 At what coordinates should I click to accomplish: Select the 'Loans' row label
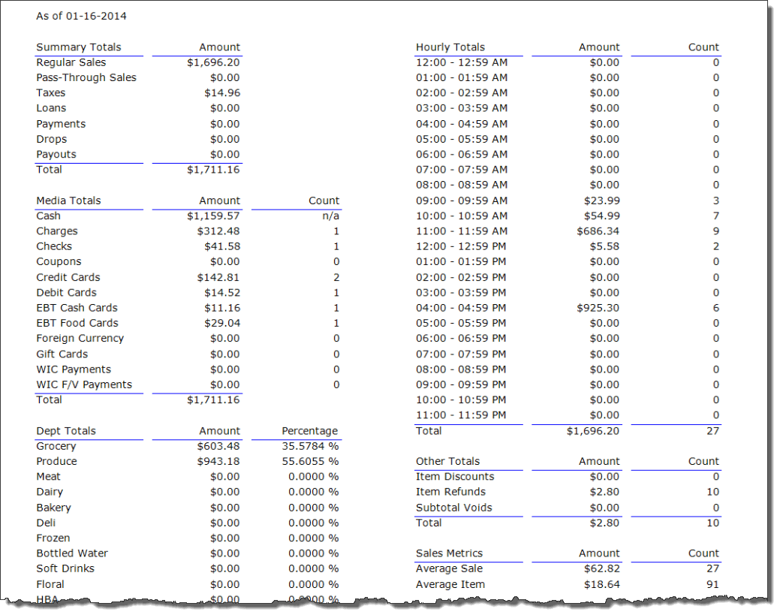[x=51, y=108]
